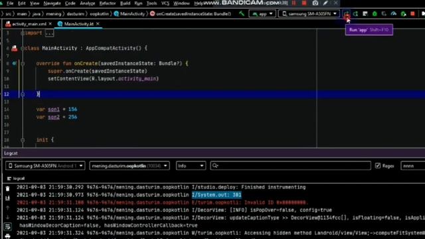Open the 'app' run configuration dropdown
Screen dimensions: 425x239
pyautogui.click(x=262, y=13)
